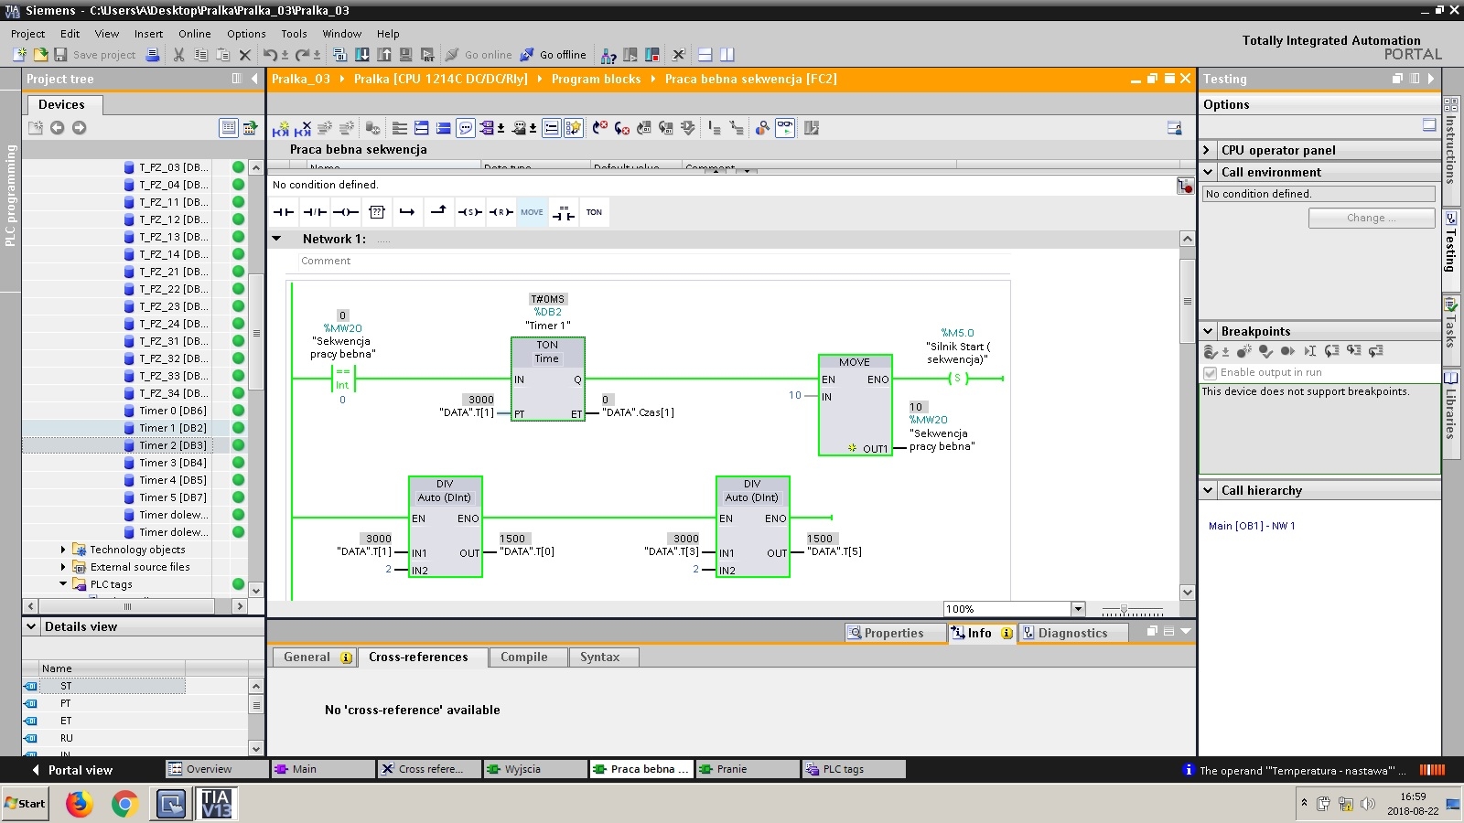
Task: Add an output coil instruction
Action: (x=345, y=212)
